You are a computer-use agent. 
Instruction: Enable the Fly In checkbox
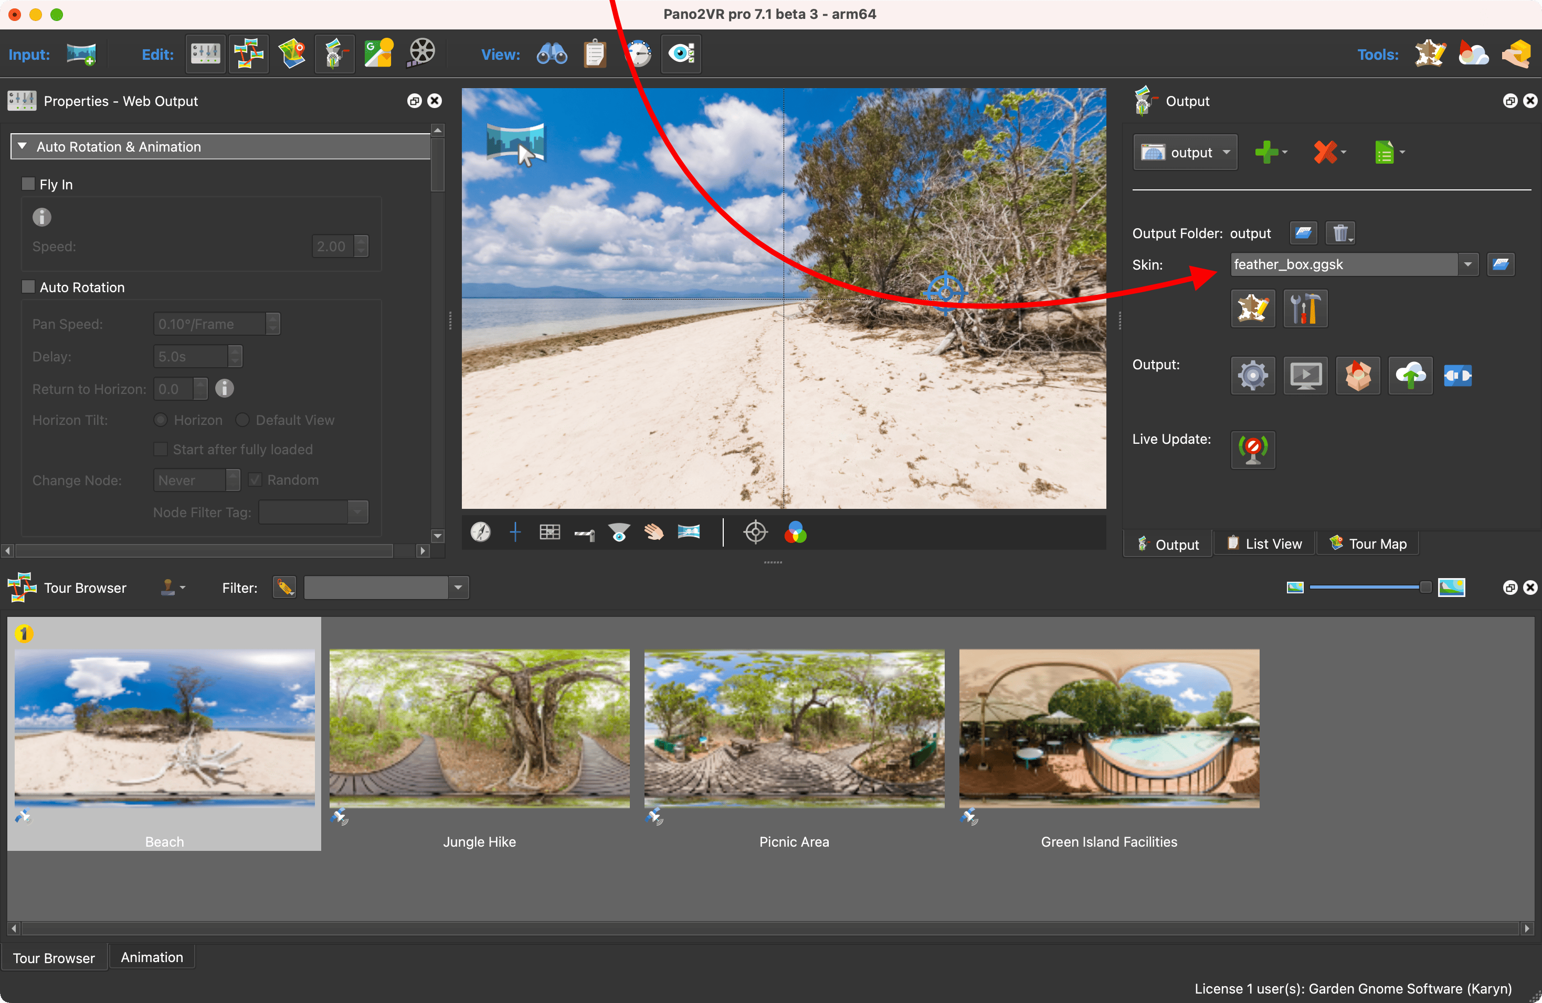click(x=28, y=184)
